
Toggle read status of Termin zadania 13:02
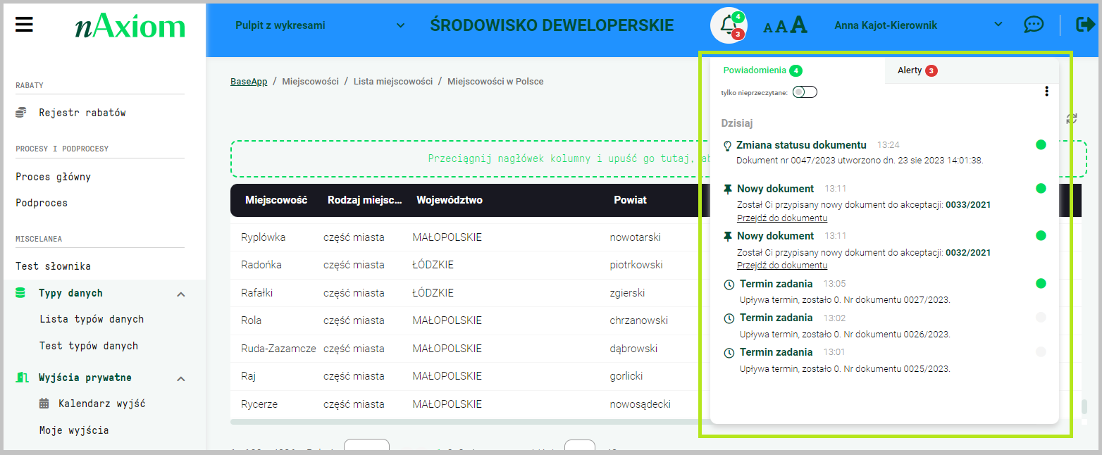(x=1041, y=318)
